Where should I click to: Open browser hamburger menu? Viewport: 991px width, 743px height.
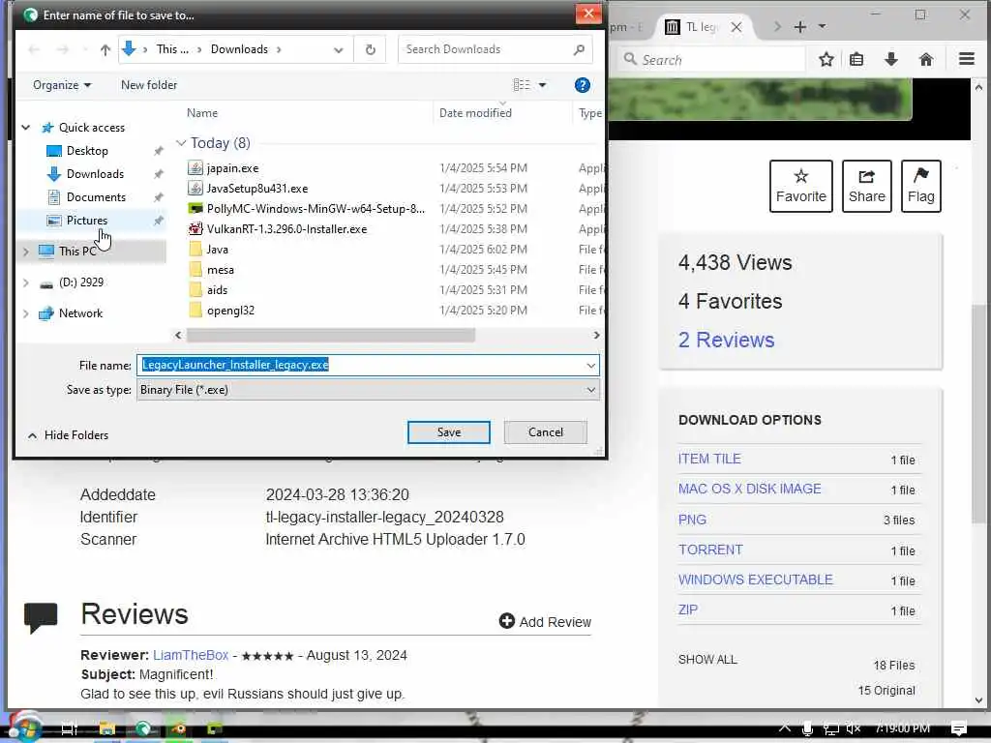tap(967, 59)
